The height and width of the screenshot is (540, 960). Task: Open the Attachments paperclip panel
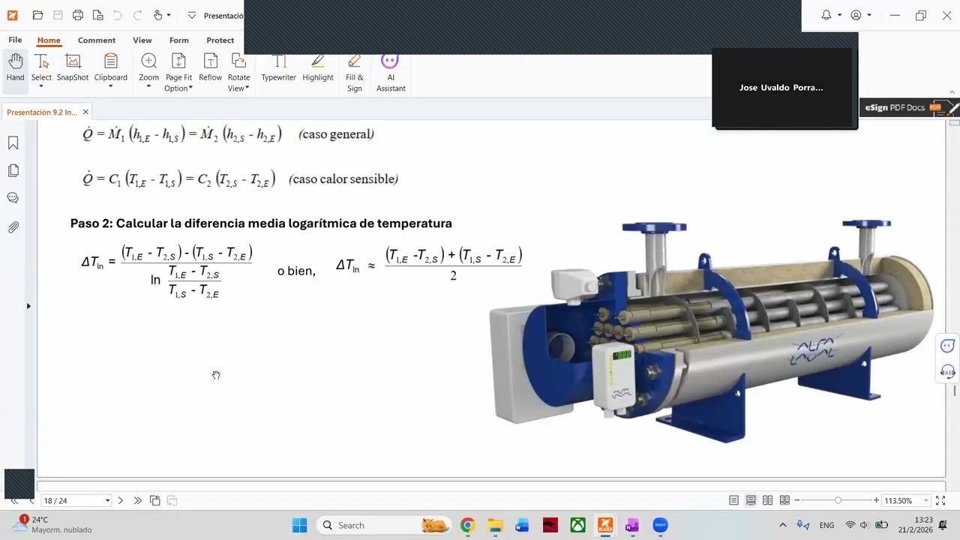point(13,226)
